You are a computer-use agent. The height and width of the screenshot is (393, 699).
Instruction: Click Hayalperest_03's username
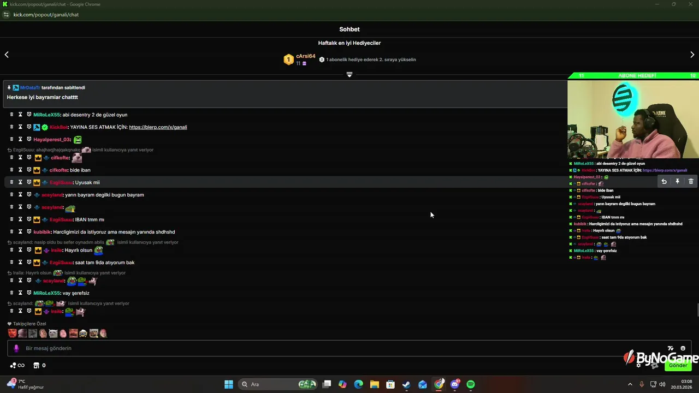pos(52,139)
